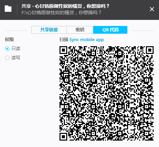Select the QR 代码 tab
This screenshot has width=159, height=147.
(110, 30)
